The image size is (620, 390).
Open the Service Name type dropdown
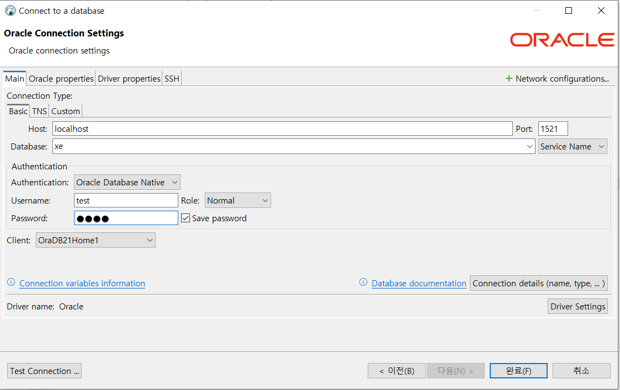pyautogui.click(x=572, y=147)
